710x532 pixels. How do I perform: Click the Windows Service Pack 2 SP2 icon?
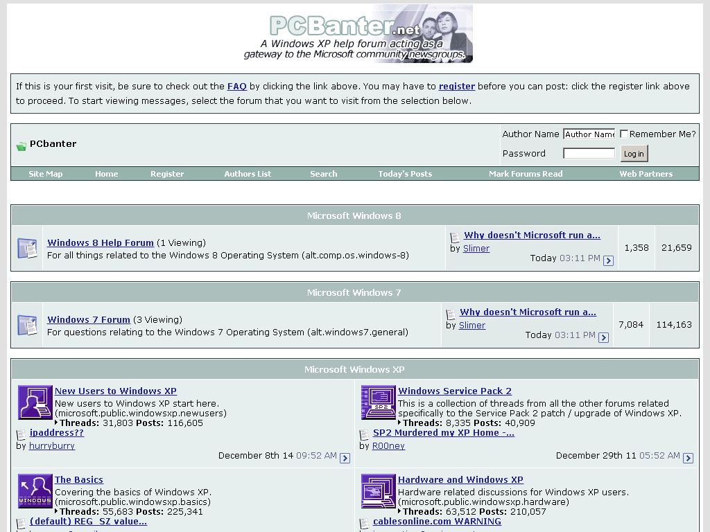[379, 402]
